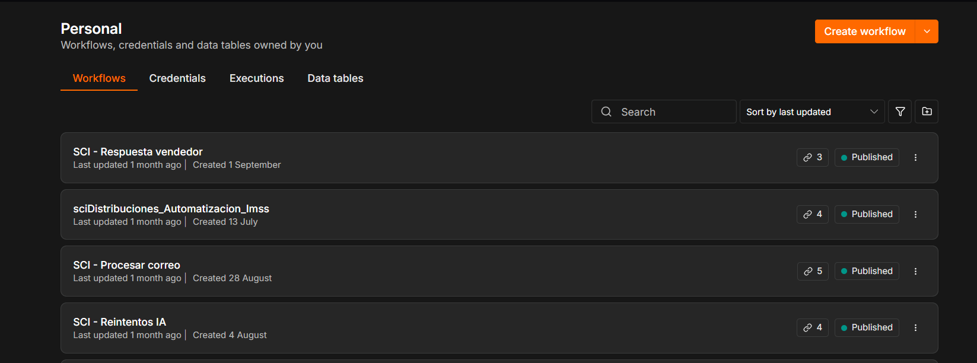Open three-dot menu for SCI - Respuesta vendedor
The width and height of the screenshot is (977, 363).
915,158
